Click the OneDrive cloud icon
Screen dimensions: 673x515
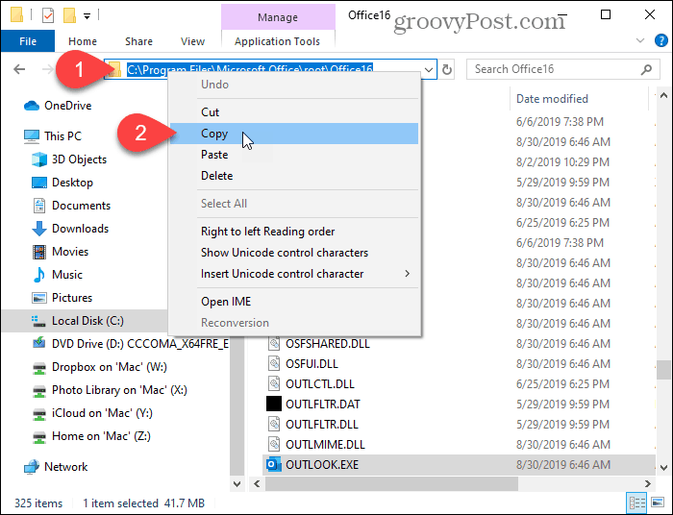[x=32, y=106]
